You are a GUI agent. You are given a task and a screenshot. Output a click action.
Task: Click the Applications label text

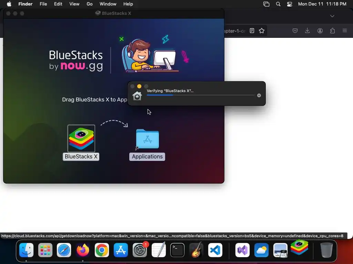coord(147,156)
